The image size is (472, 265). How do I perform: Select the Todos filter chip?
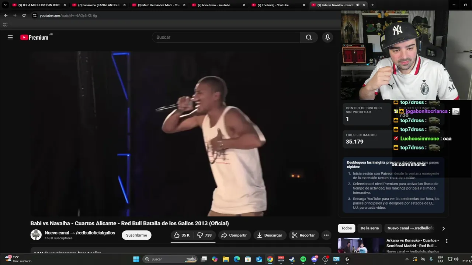tap(347, 228)
